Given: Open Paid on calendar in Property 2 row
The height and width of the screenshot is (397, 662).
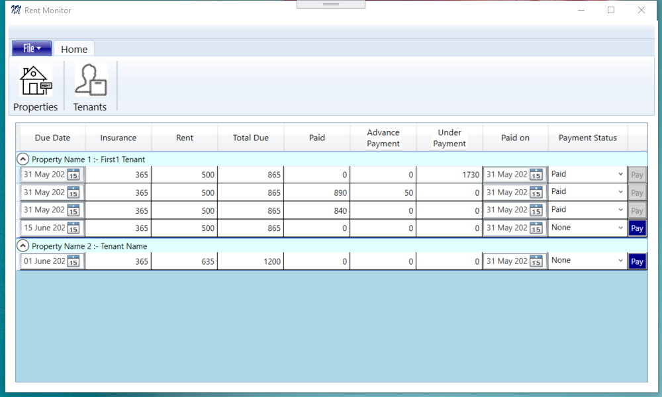Looking at the screenshot, I should coord(536,261).
